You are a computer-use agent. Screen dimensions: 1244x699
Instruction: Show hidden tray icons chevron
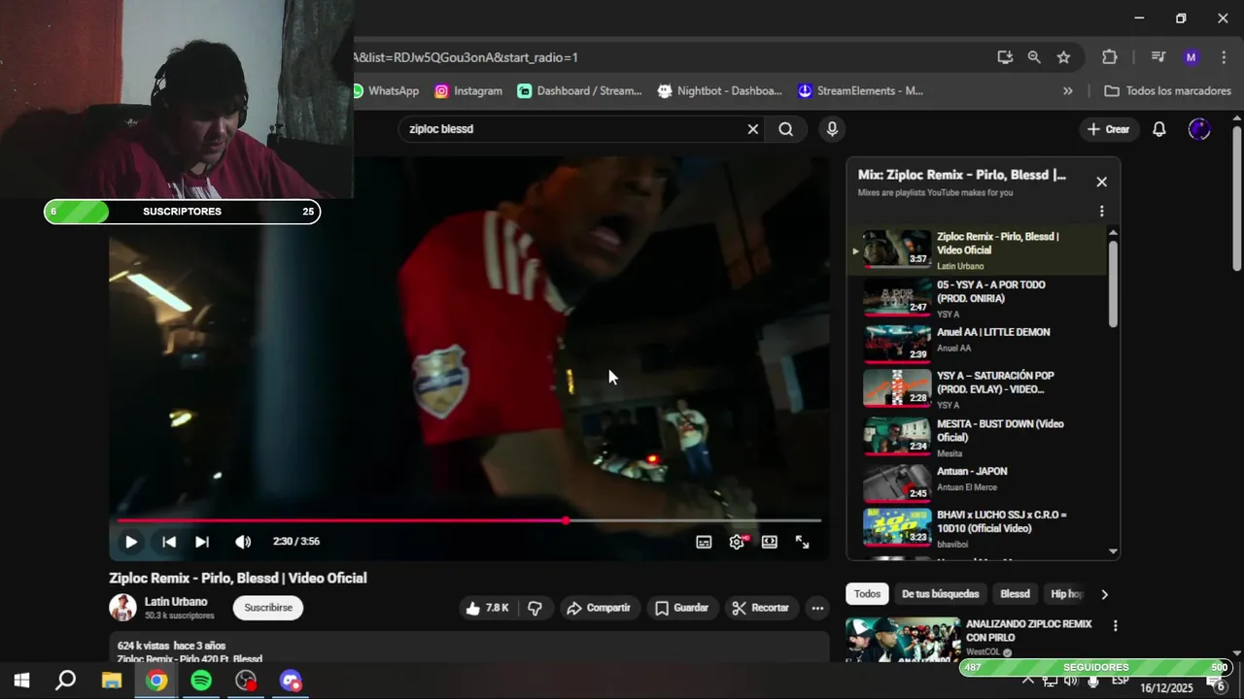(x=1028, y=681)
